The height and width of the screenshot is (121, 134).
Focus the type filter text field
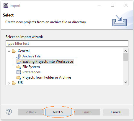click(x=67, y=44)
